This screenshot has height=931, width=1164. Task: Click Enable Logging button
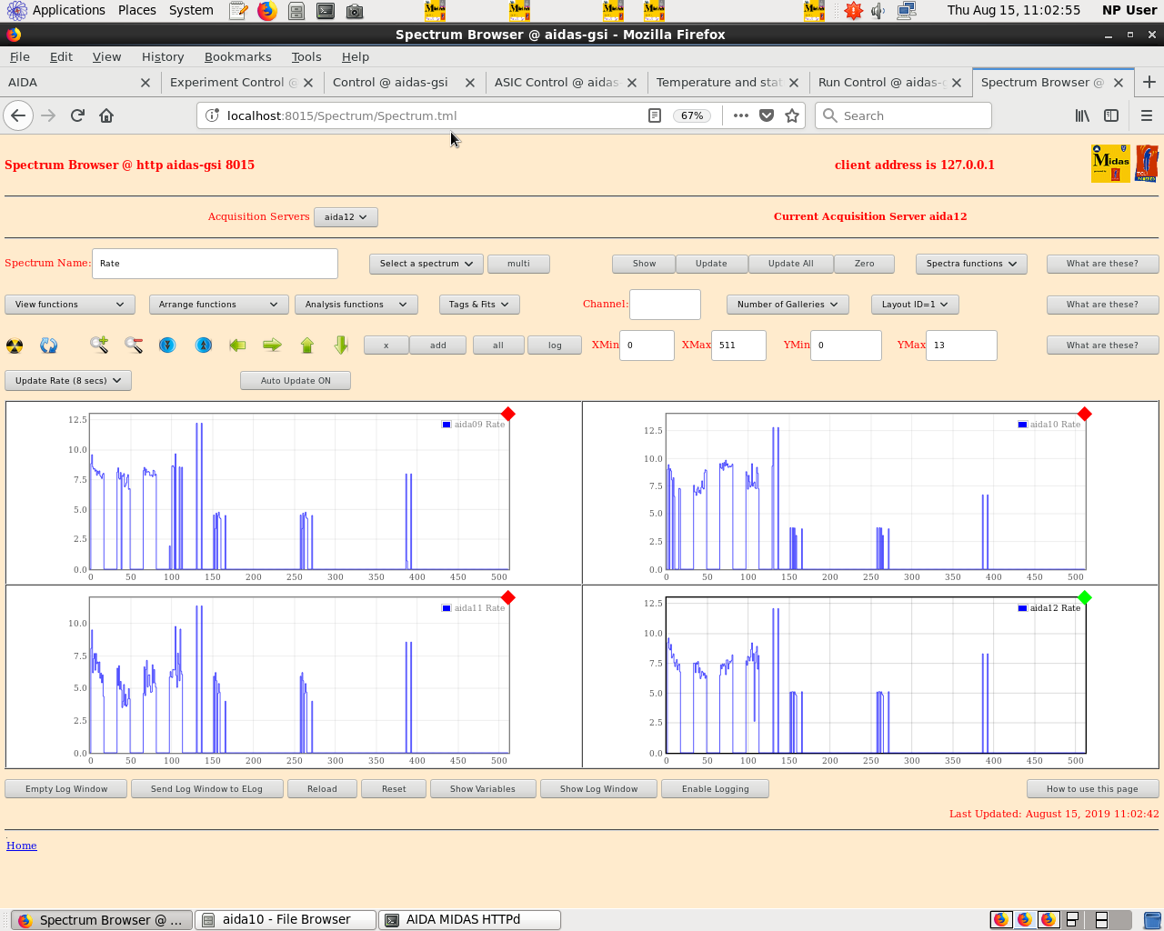point(716,789)
